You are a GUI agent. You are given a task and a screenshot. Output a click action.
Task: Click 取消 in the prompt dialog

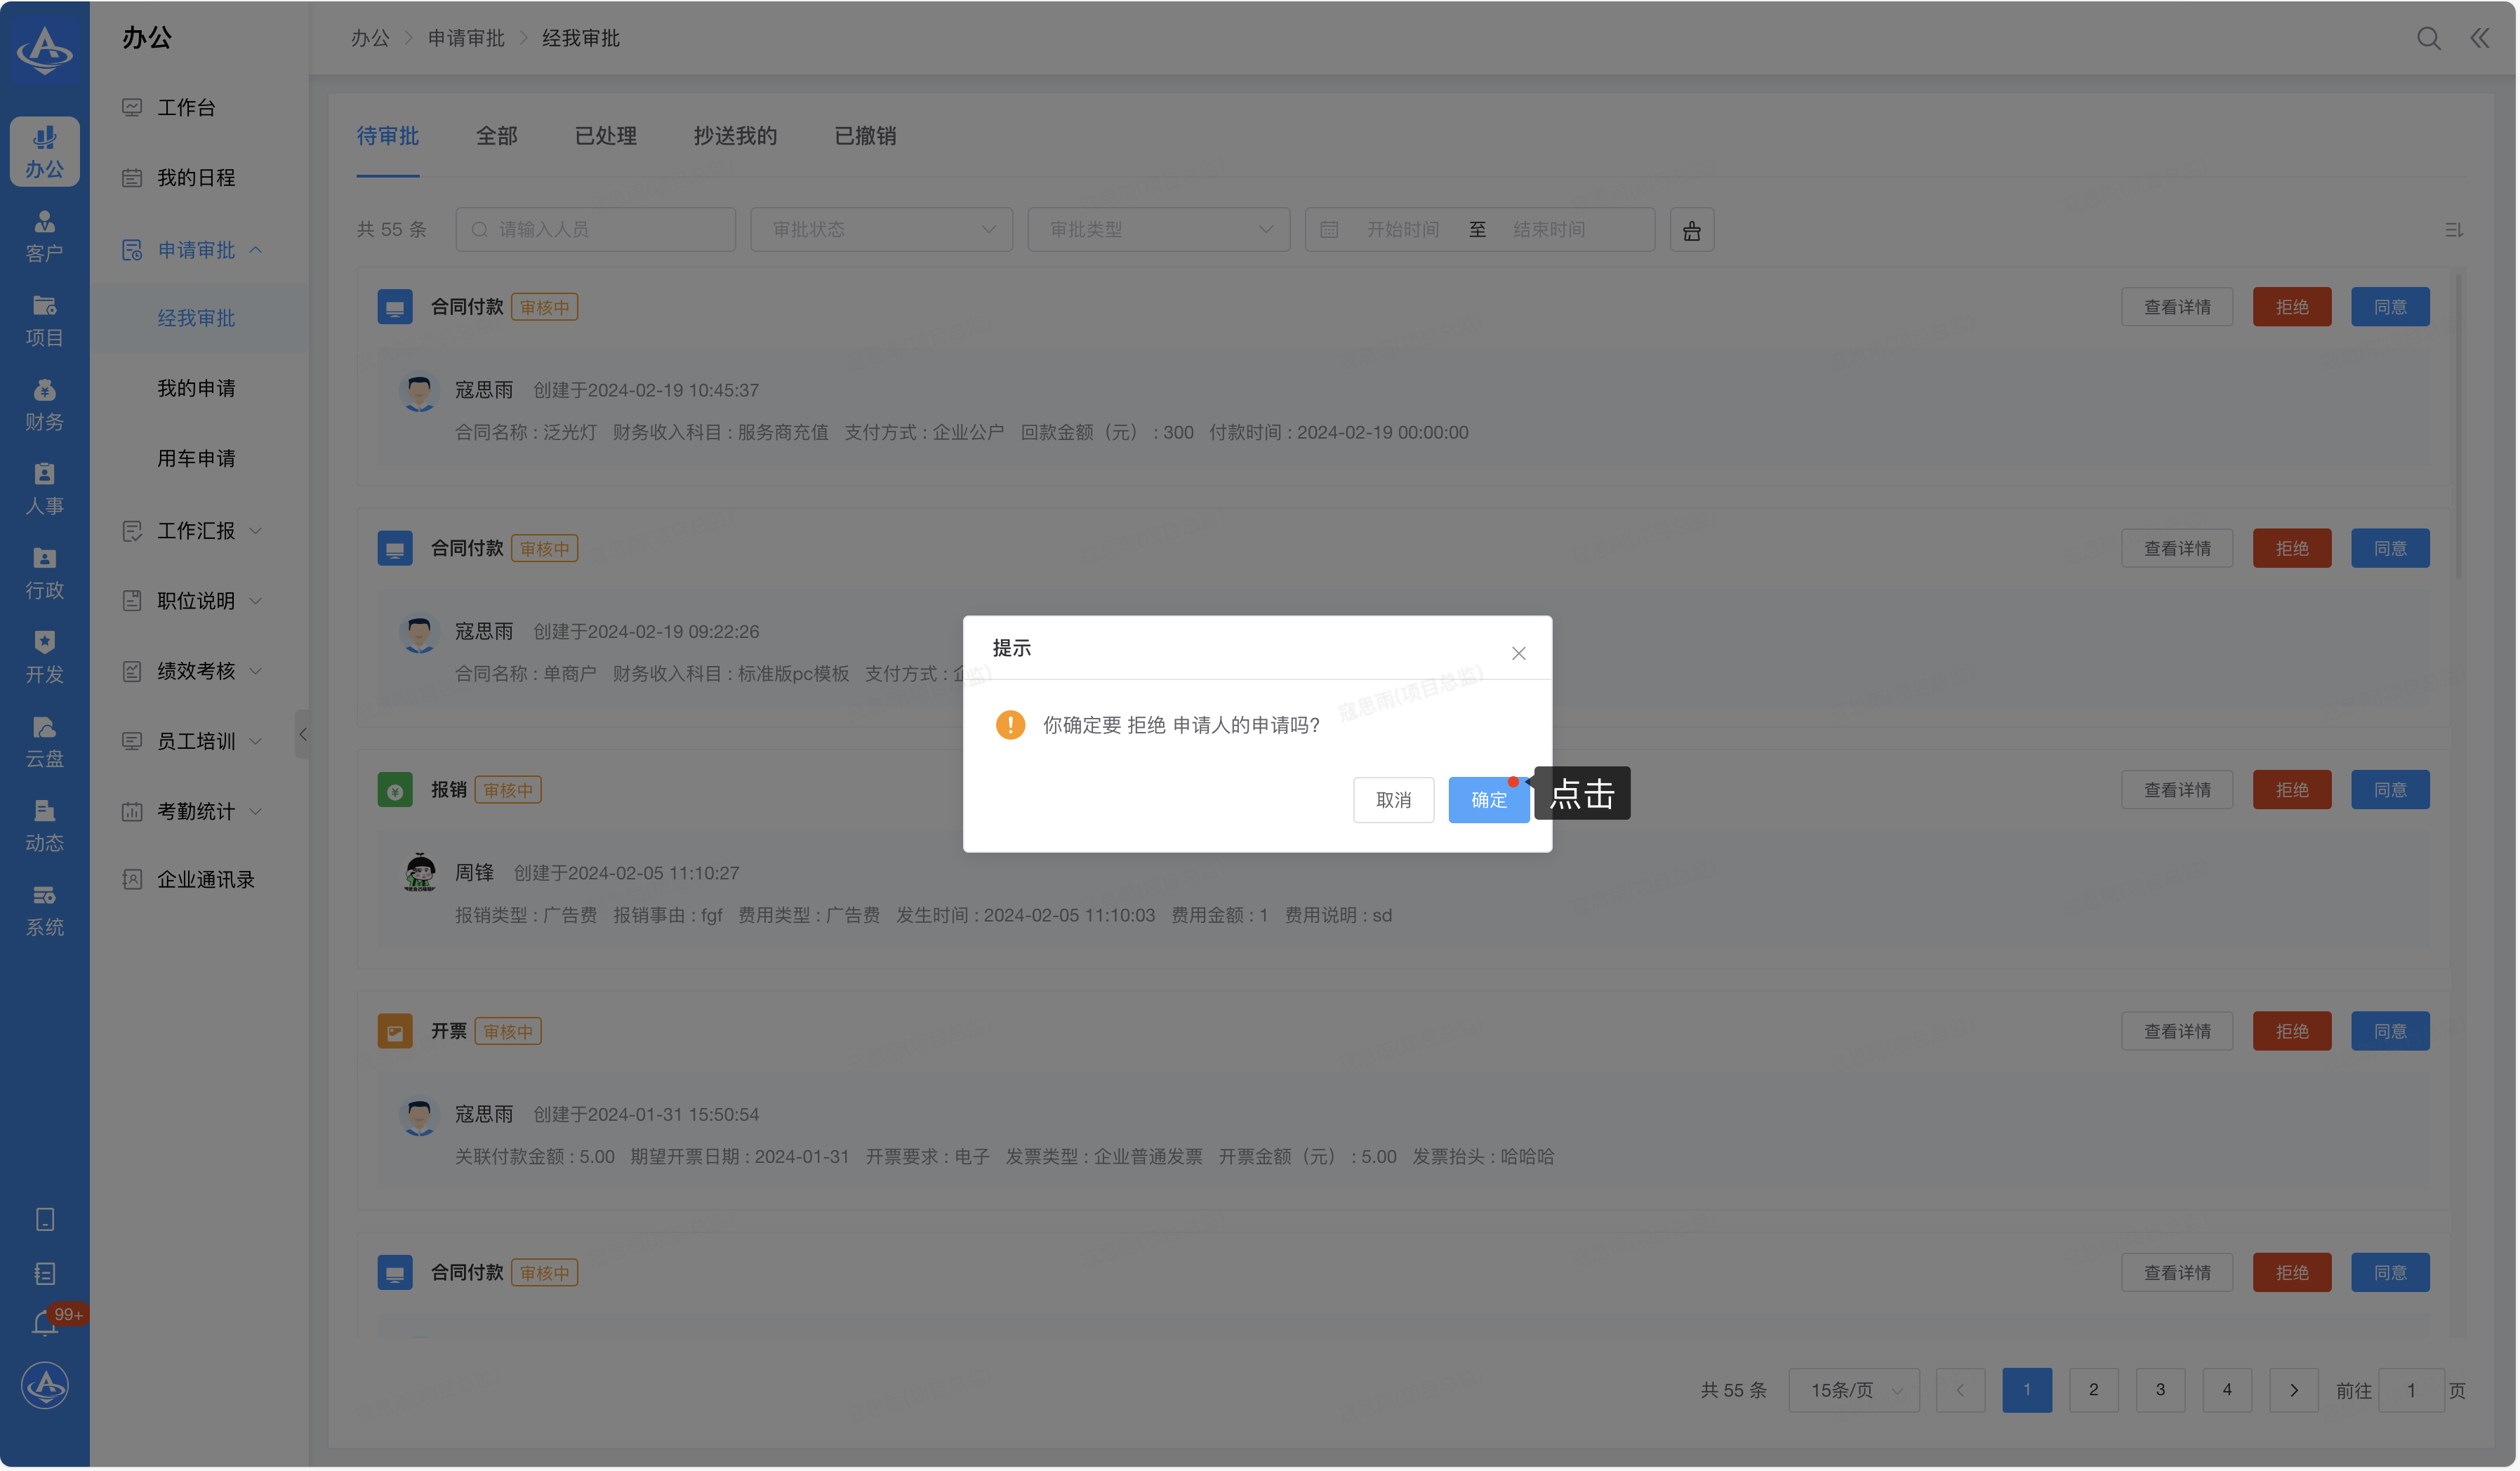point(1393,800)
